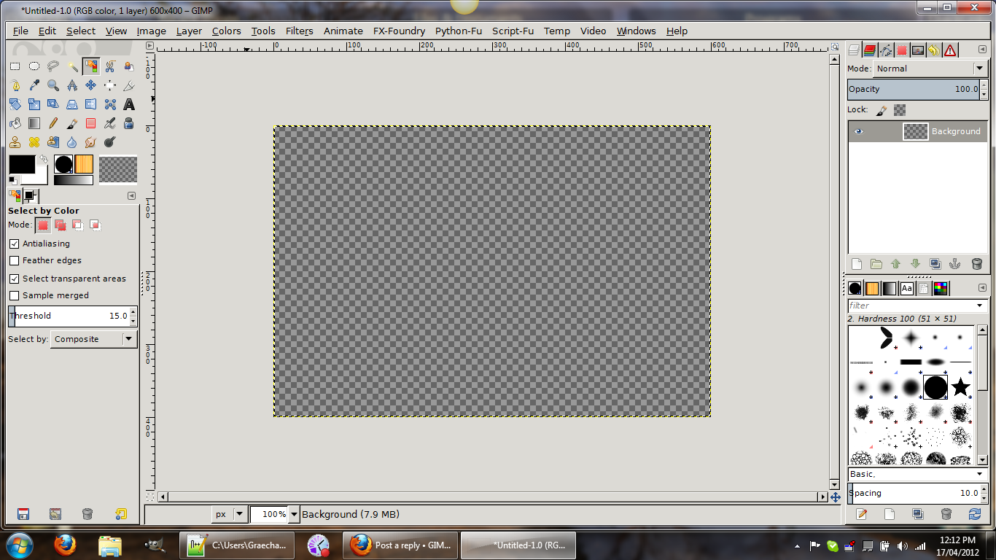Screen dimensions: 996x560
Task: Choose the Heal tool bandage icon
Action: [34, 142]
